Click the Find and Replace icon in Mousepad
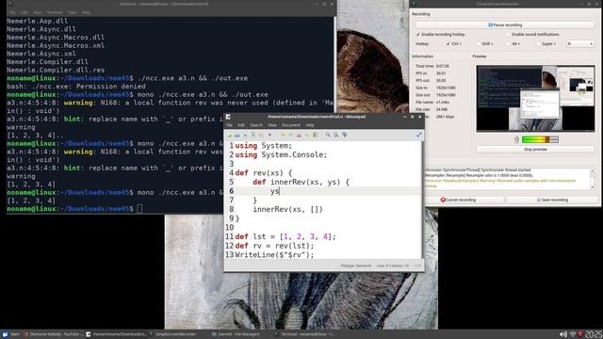Image resolution: width=603 pixels, height=339 pixels. click(336, 135)
